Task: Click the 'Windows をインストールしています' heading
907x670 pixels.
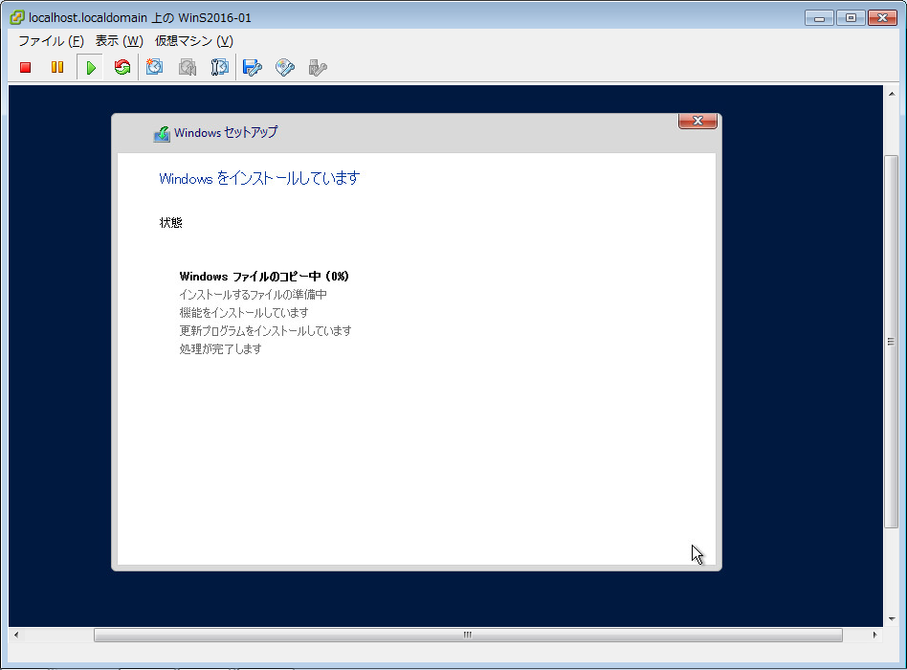Action: pos(259,178)
